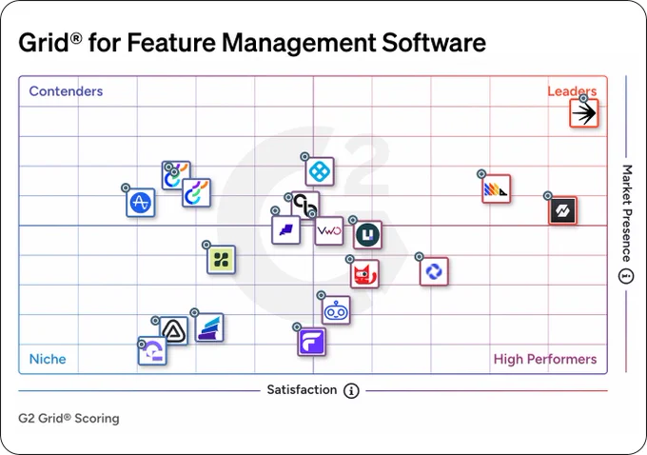
Task: Open the blue circular swirl logo
Action: pyautogui.click(x=434, y=271)
